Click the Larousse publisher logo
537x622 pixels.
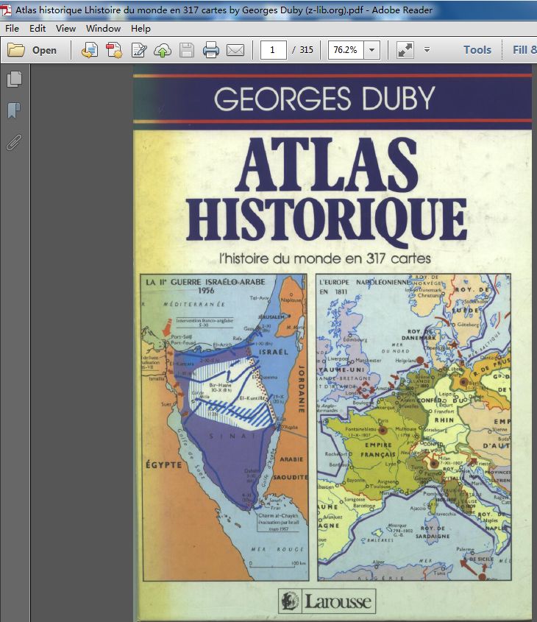[327, 601]
